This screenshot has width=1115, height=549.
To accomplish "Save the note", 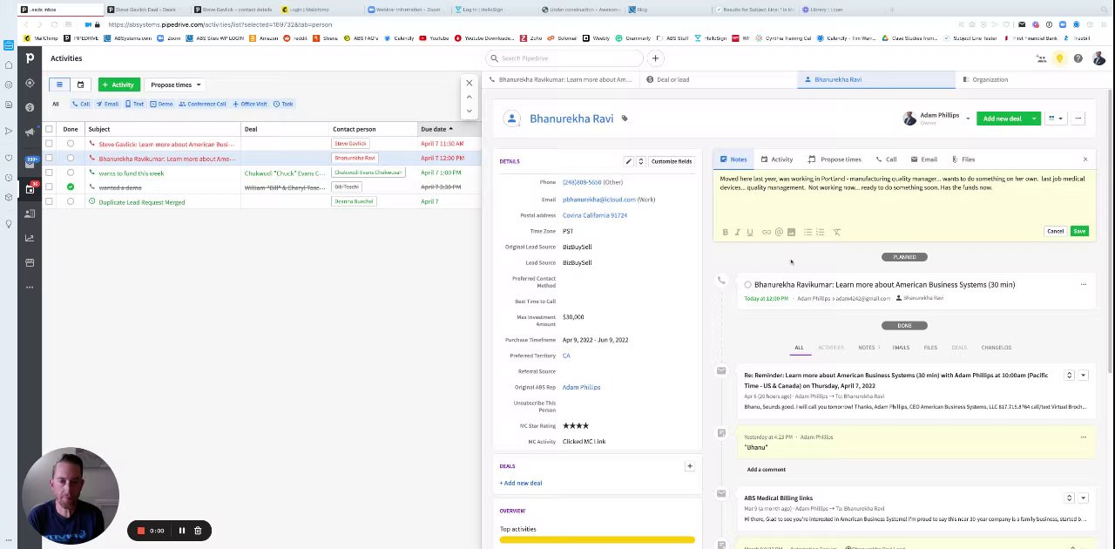I will [1079, 232].
